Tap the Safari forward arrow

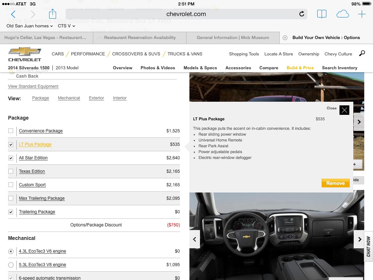[33, 14]
